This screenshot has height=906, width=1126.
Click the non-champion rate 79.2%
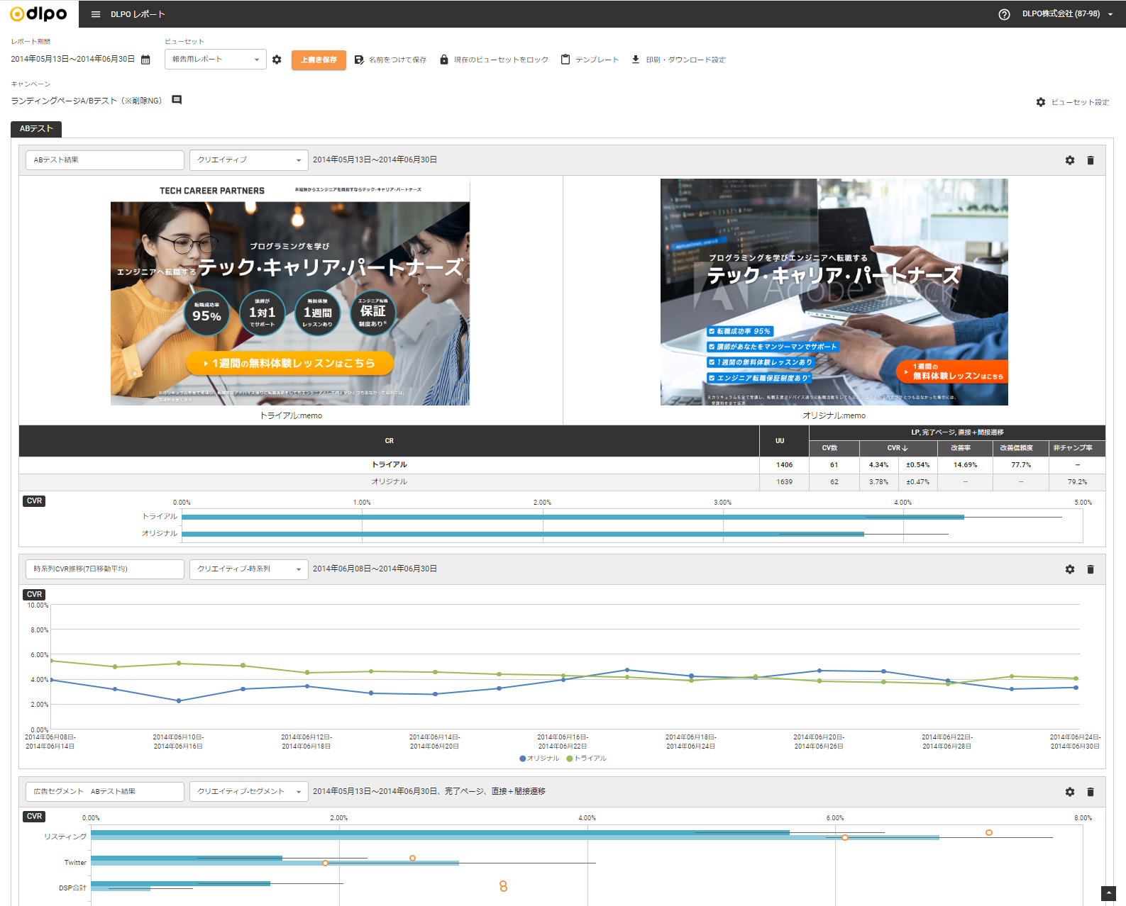[x=1078, y=482]
